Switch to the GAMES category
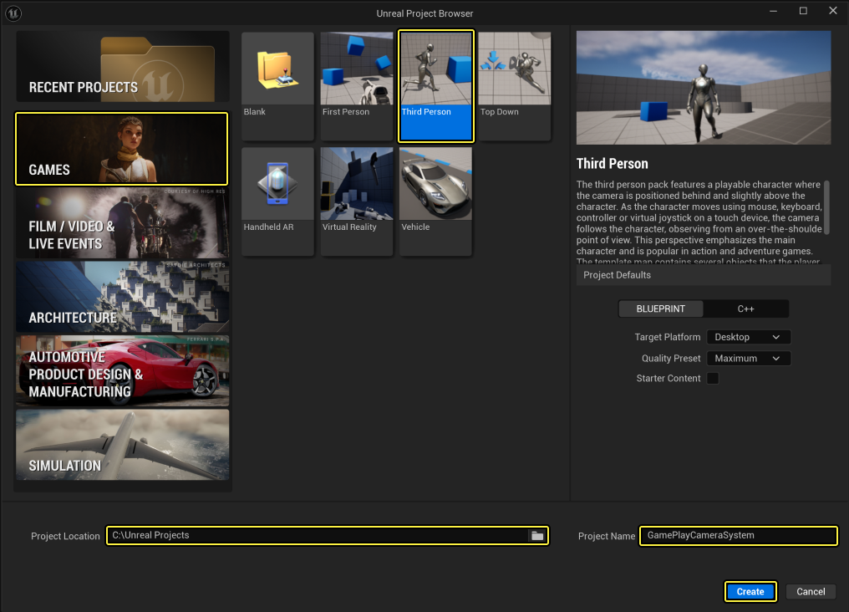Screen dimensions: 849x612 point(121,149)
